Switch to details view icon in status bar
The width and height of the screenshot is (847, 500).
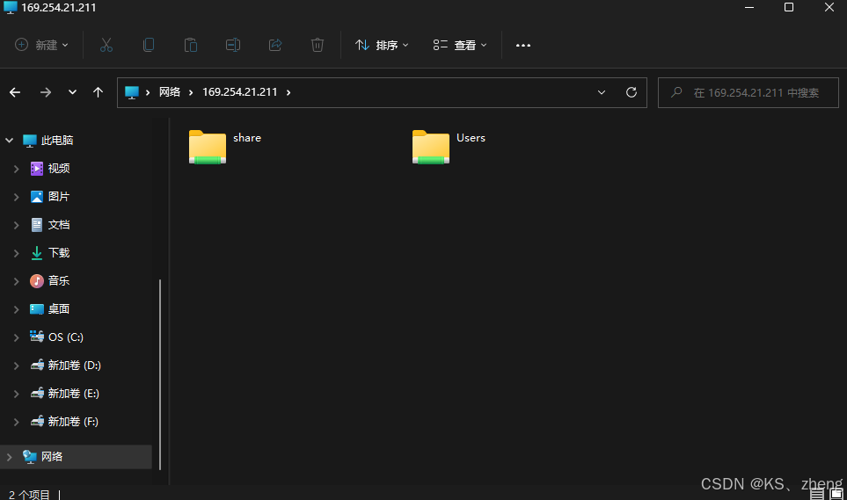point(816,493)
